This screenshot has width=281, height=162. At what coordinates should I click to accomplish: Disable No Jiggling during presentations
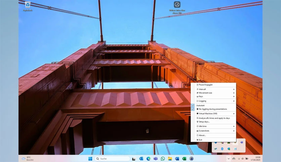coord(213,109)
